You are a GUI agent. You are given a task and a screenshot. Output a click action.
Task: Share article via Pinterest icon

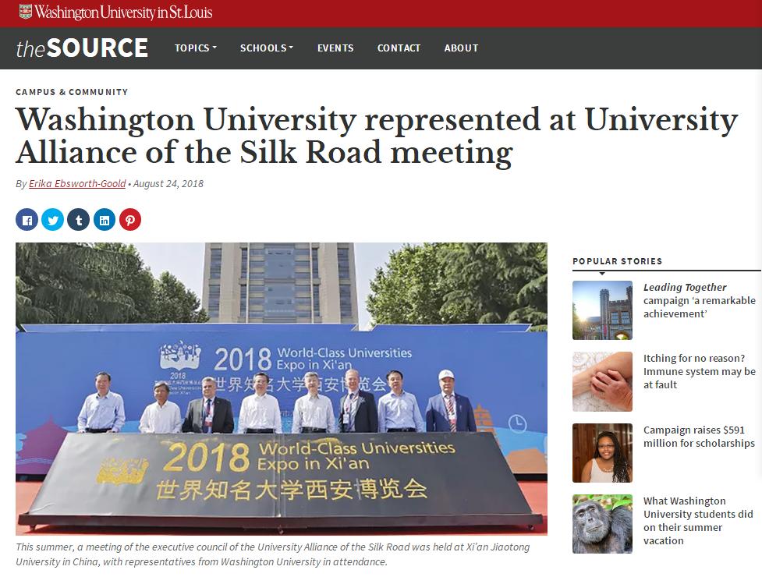tap(129, 220)
